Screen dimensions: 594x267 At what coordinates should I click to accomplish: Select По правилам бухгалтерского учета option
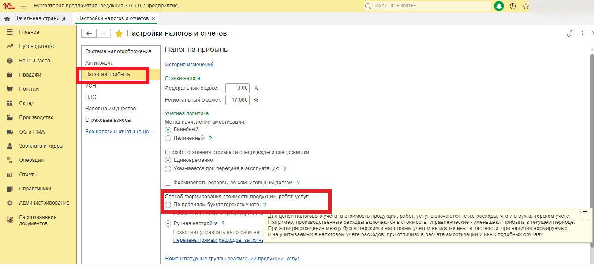pyautogui.click(x=168, y=205)
